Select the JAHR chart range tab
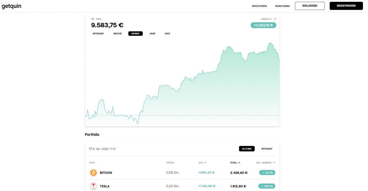This screenshot has width=368, height=191. [152, 34]
